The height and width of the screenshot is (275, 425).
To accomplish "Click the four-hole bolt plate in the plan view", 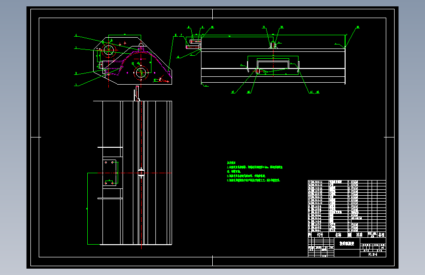I will click(x=109, y=173).
